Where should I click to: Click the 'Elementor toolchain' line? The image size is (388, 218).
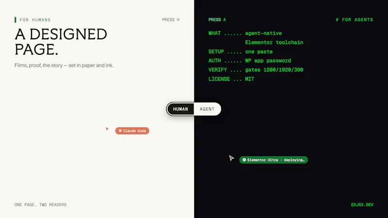[x=274, y=43]
